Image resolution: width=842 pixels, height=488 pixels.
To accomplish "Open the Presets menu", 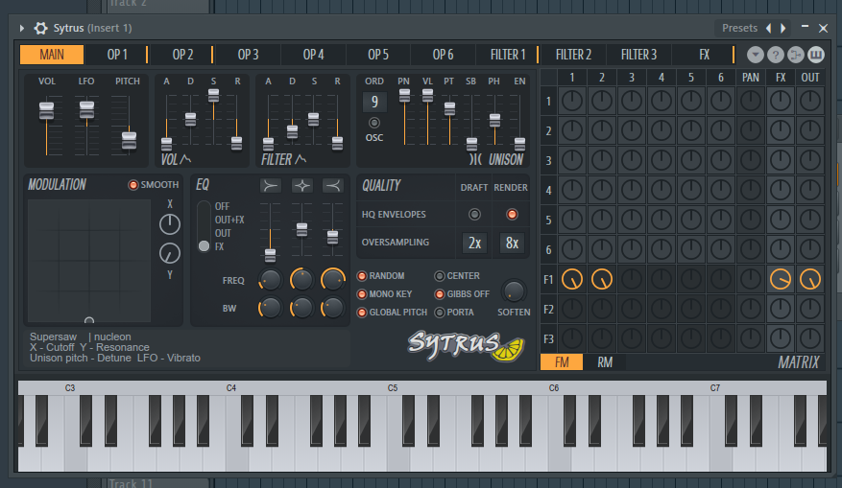I will click(739, 28).
